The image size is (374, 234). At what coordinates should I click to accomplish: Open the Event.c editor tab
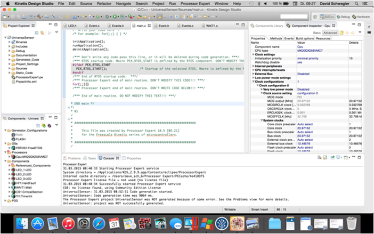coord(92,26)
